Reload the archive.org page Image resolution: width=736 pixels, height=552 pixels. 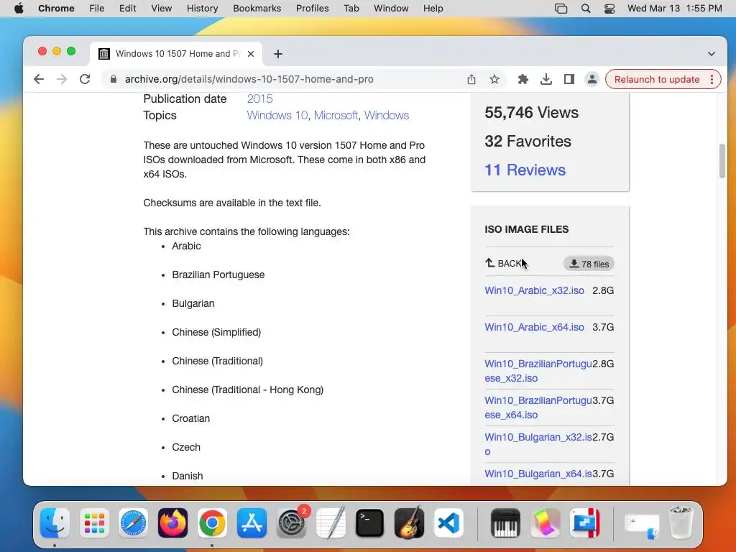click(85, 79)
